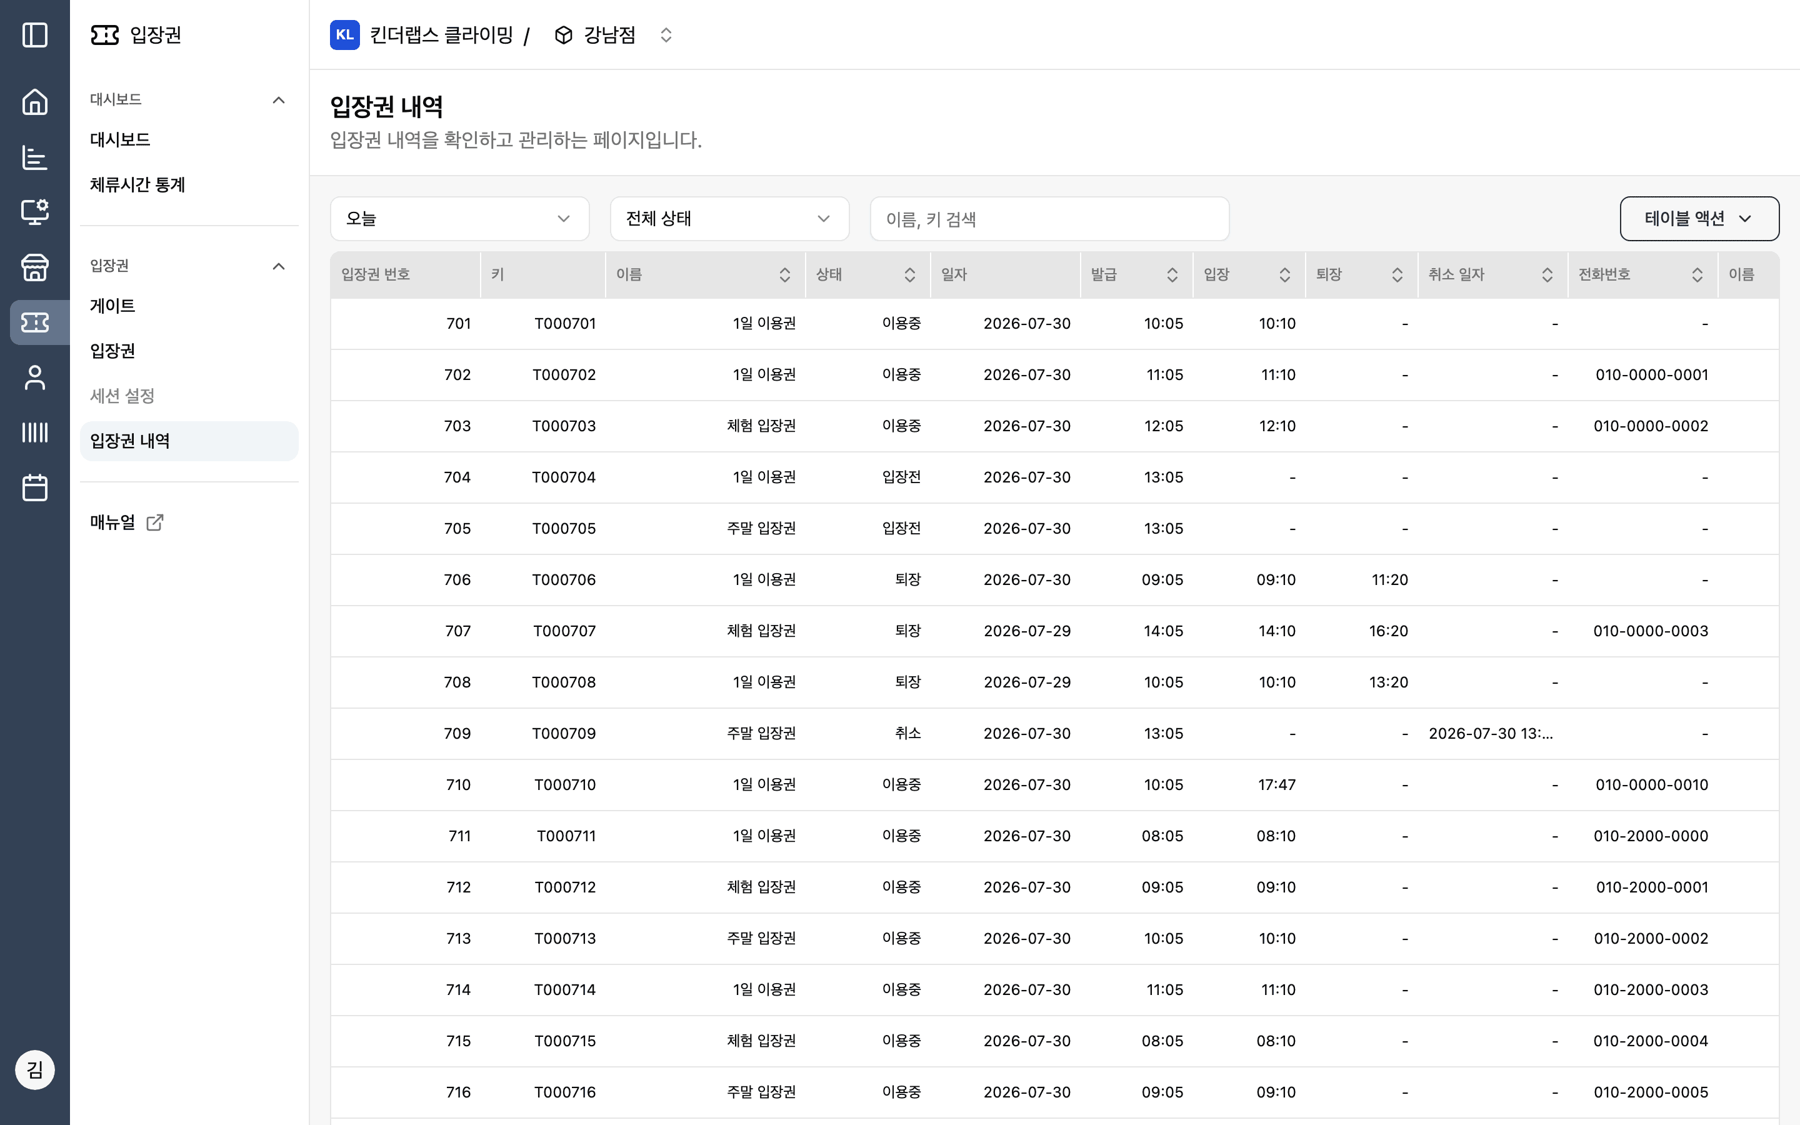This screenshot has width=1800, height=1125.
Task: Open the monitor settings icon
Action: tap(35, 212)
